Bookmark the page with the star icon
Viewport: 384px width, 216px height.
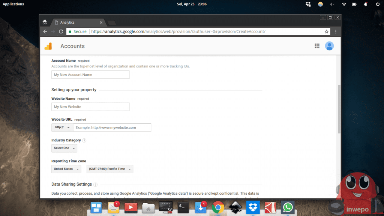(x=327, y=31)
